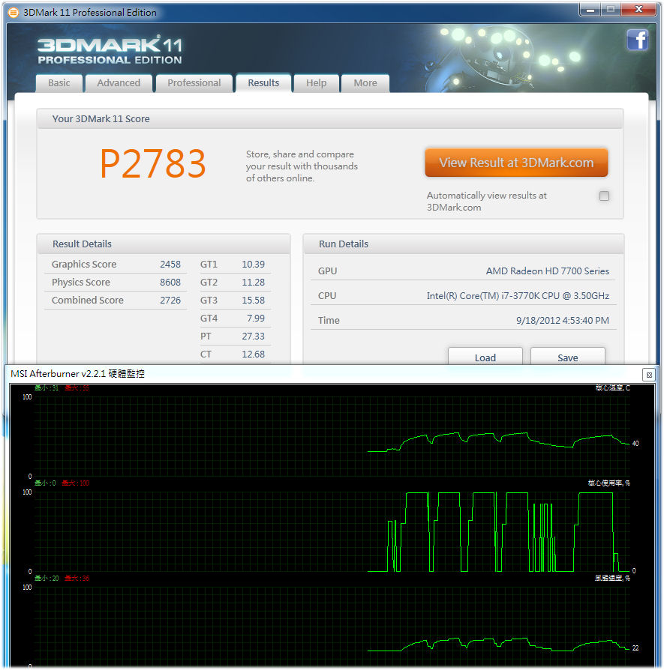Screen dimensions: 664x670
Task: Open the More tab
Action: 365,83
